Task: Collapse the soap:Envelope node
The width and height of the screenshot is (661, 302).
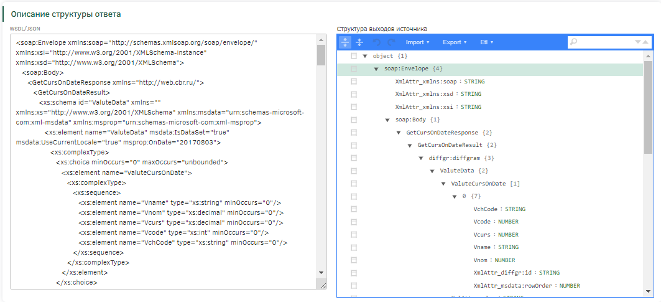Action: click(x=376, y=69)
